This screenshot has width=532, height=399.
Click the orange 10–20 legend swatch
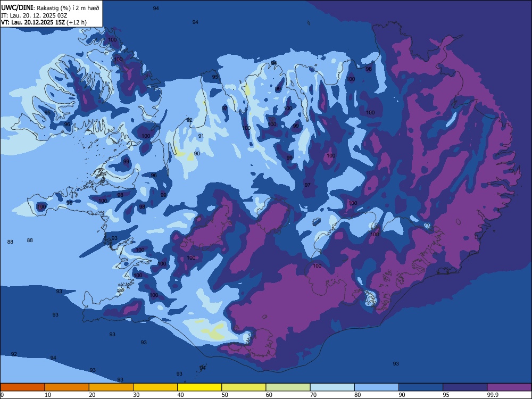pyautogui.click(x=67, y=387)
